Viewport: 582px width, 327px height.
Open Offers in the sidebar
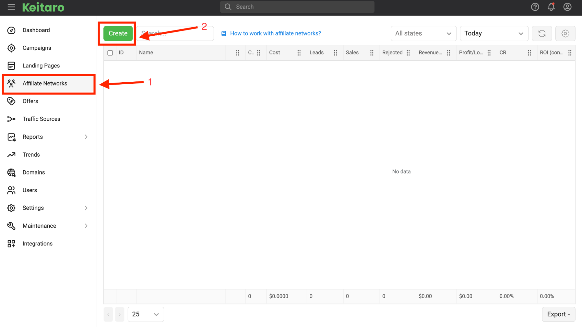[48, 101]
